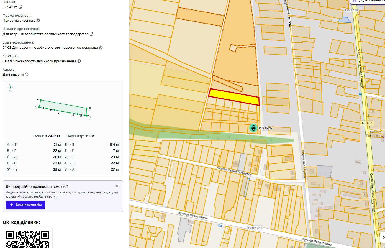Select the yellow highlighted parcel on map
The width and height of the screenshot is (385, 248).
tap(234, 97)
